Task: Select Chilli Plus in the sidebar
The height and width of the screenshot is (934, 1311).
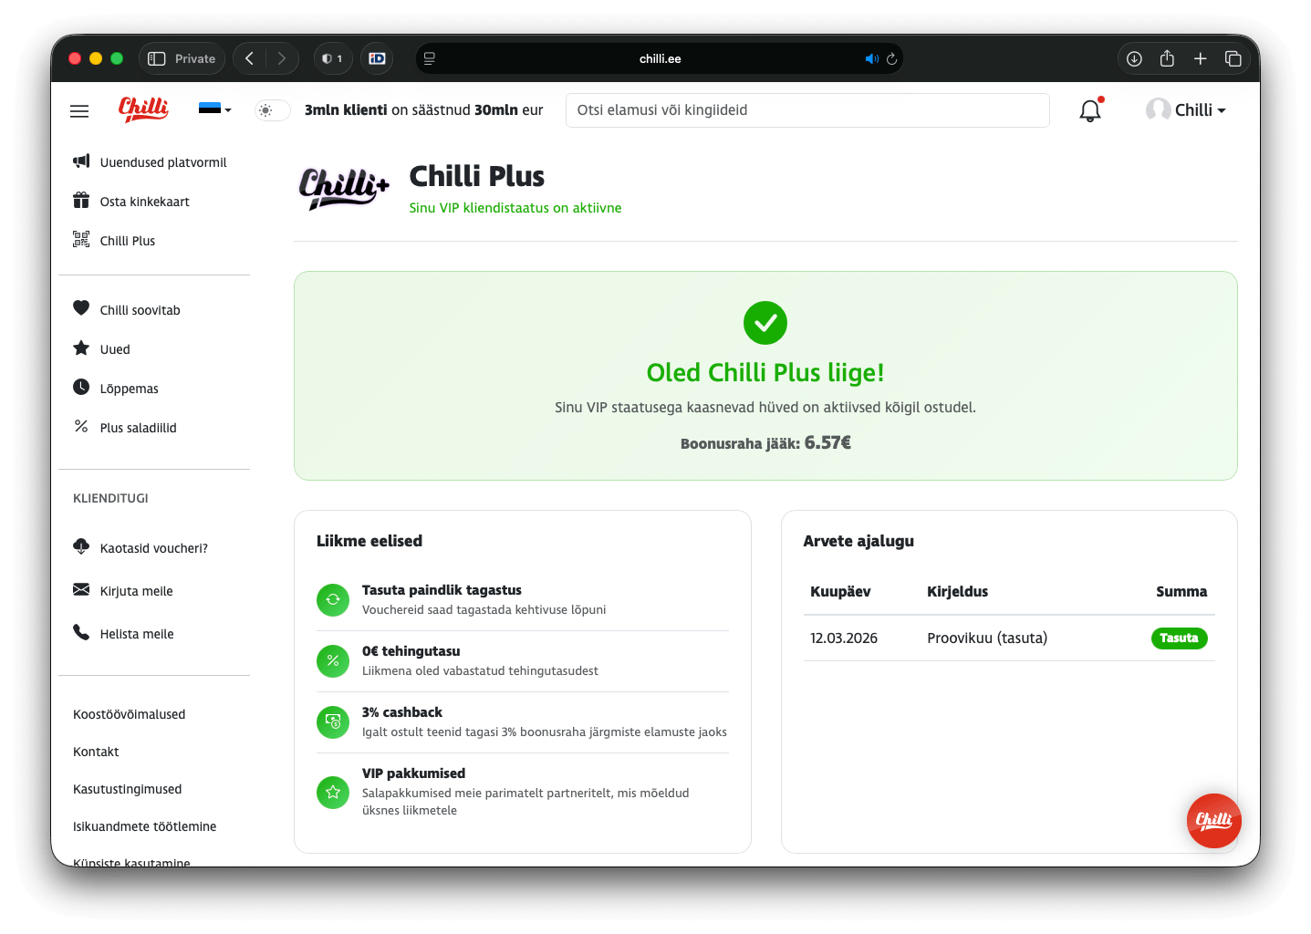Action: coord(127,241)
